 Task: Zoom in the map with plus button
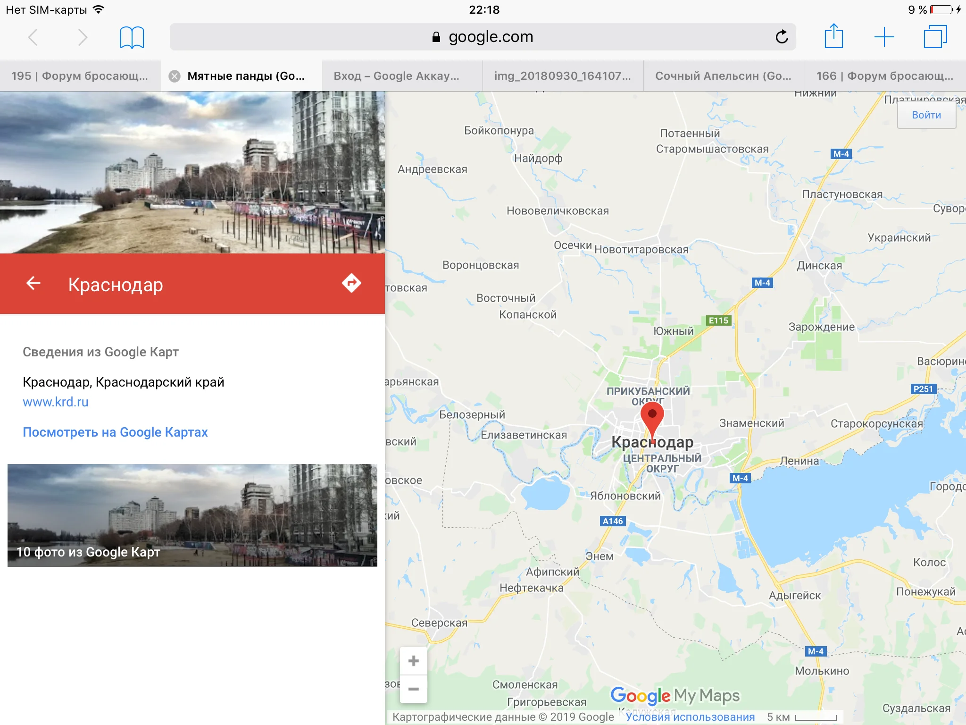pos(414,661)
